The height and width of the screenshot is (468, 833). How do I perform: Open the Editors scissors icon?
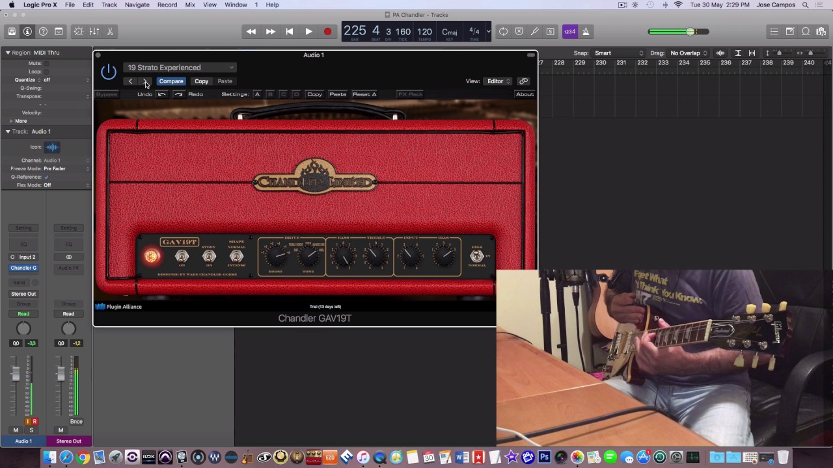pos(110,31)
